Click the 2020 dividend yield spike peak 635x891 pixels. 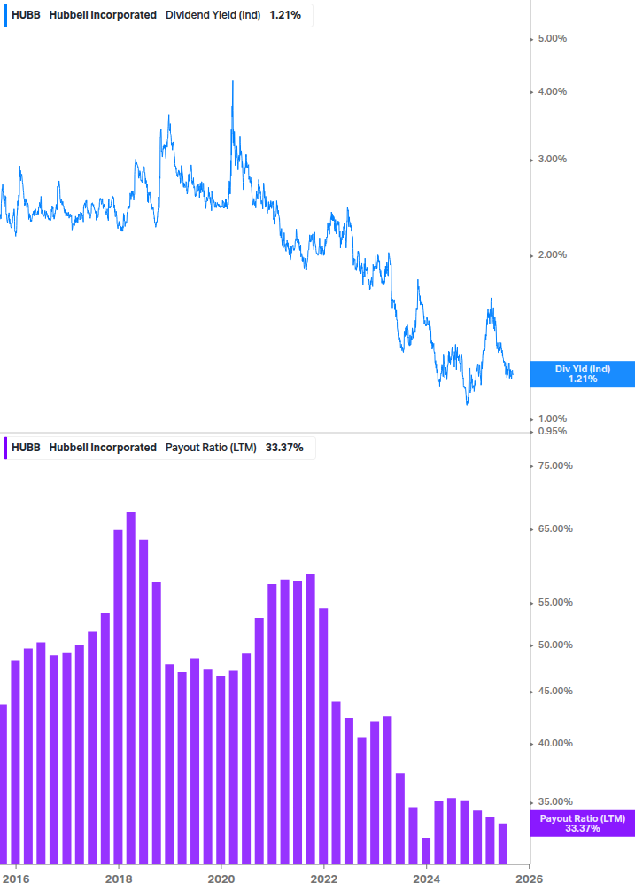(x=233, y=82)
